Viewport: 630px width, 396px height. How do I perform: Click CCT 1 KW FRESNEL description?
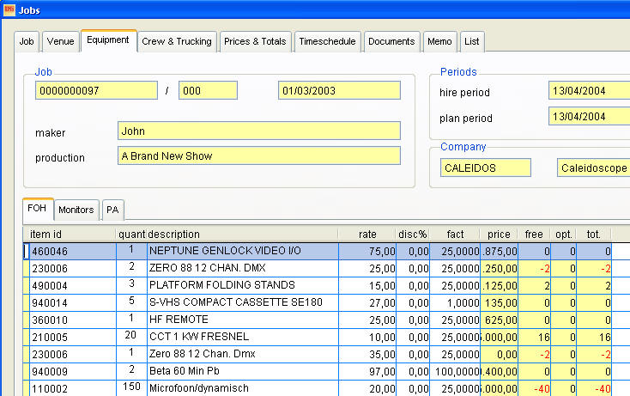pos(243,337)
